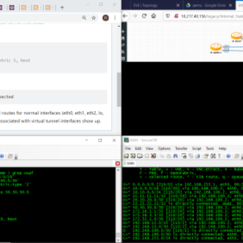Click the SecureCRT find binoculars icon
Viewport: 243px width, 243px height.
coord(176,156)
